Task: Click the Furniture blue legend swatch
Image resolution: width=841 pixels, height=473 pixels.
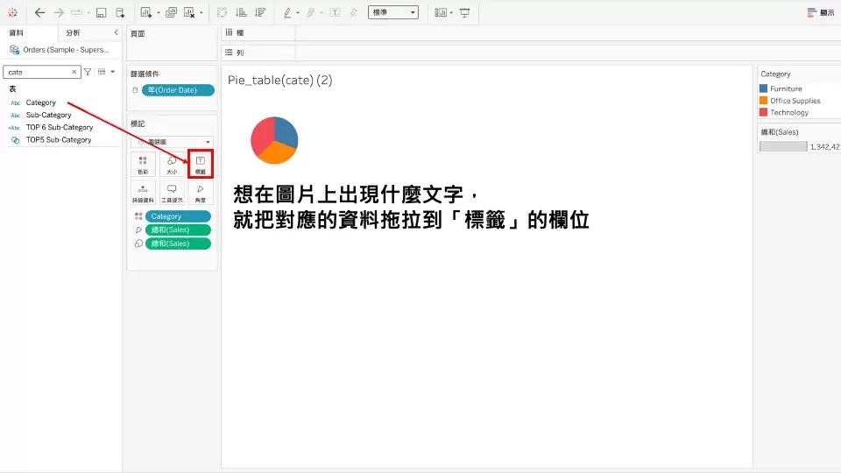Action: 763,88
